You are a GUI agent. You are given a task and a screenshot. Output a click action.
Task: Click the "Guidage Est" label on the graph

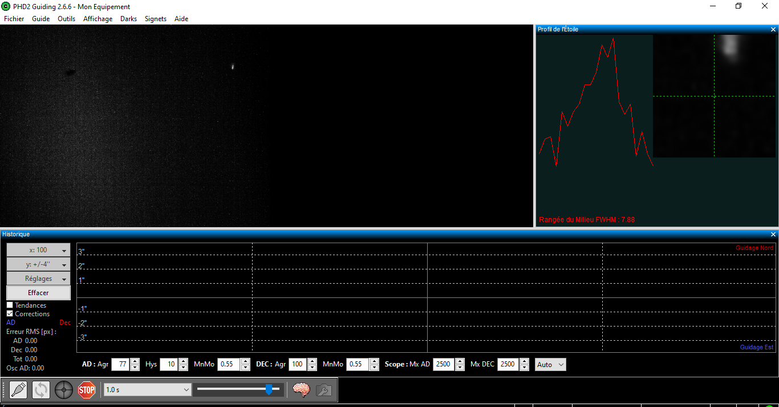[x=757, y=347]
